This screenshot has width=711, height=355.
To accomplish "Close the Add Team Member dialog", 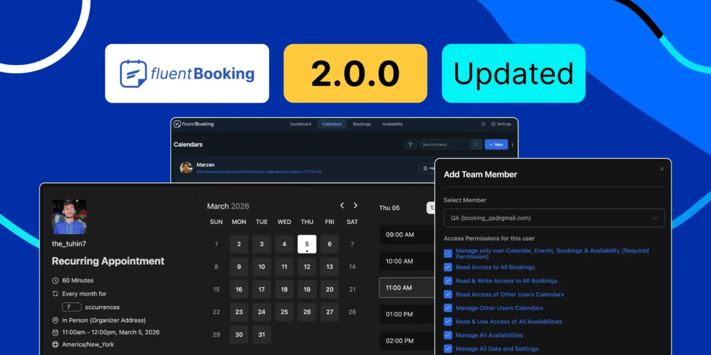I will pos(662,169).
